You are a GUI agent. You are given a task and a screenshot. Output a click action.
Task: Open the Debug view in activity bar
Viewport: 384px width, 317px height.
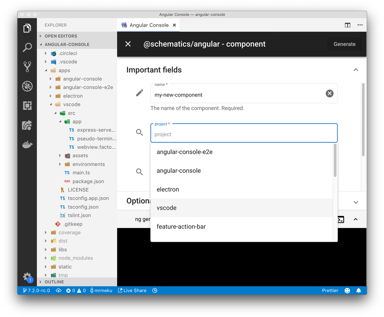coord(27,86)
